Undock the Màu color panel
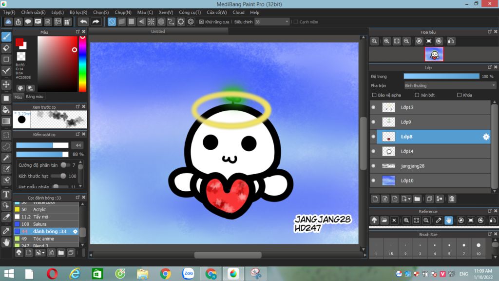Screen dimensions: 499x281 pyautogui.click(x=77, y=32)
